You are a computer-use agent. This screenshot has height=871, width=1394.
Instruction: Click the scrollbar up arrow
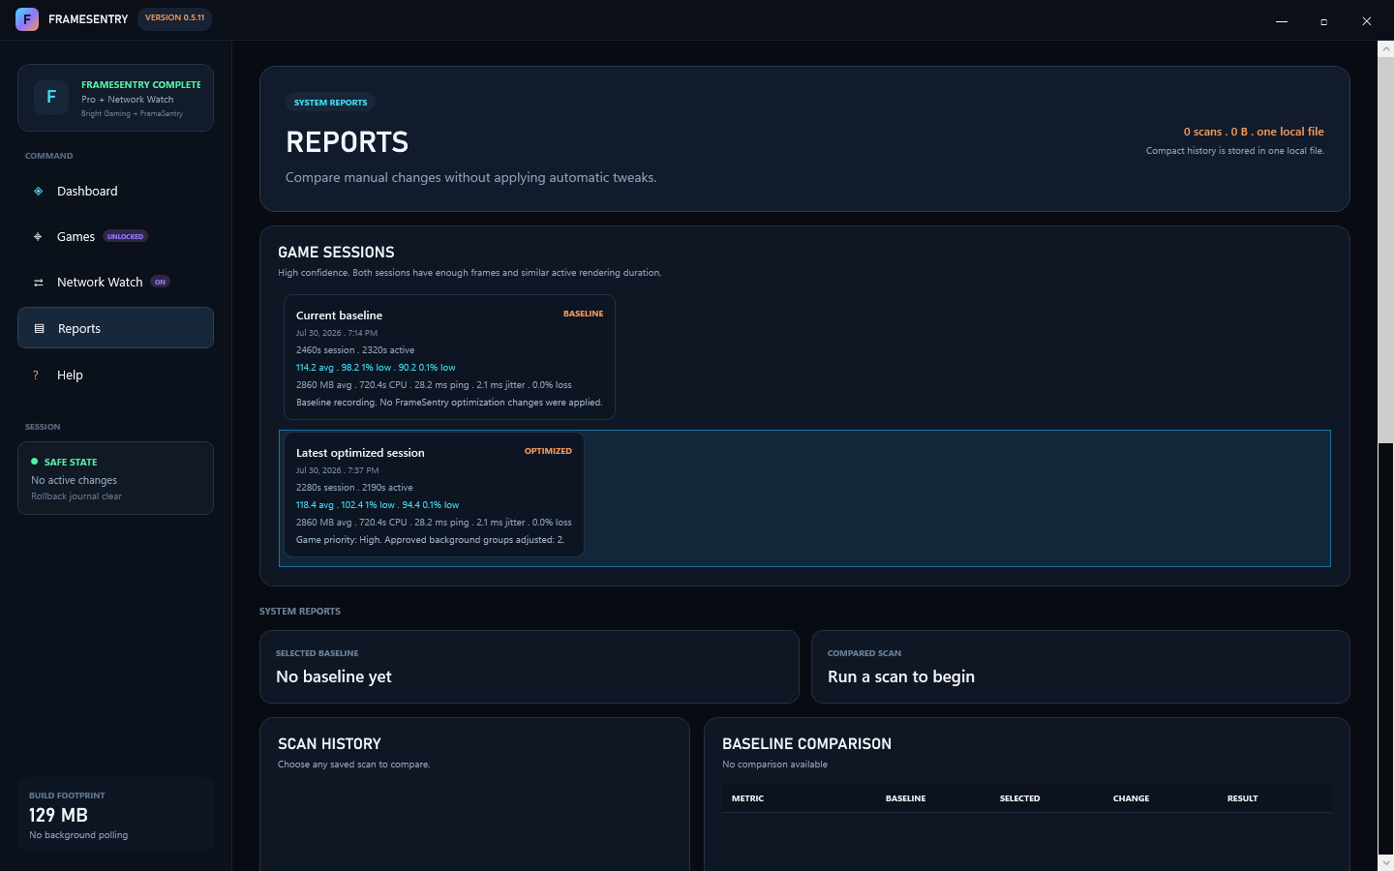click(x=1385, y=47)
